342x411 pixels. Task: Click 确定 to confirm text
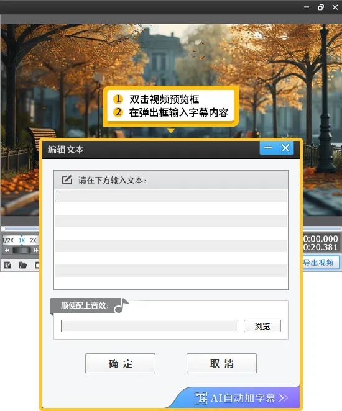120,363
